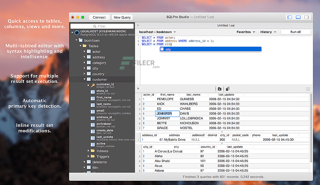Click the customer table icon
The image size is (320, 185).
tap(89, 79)
